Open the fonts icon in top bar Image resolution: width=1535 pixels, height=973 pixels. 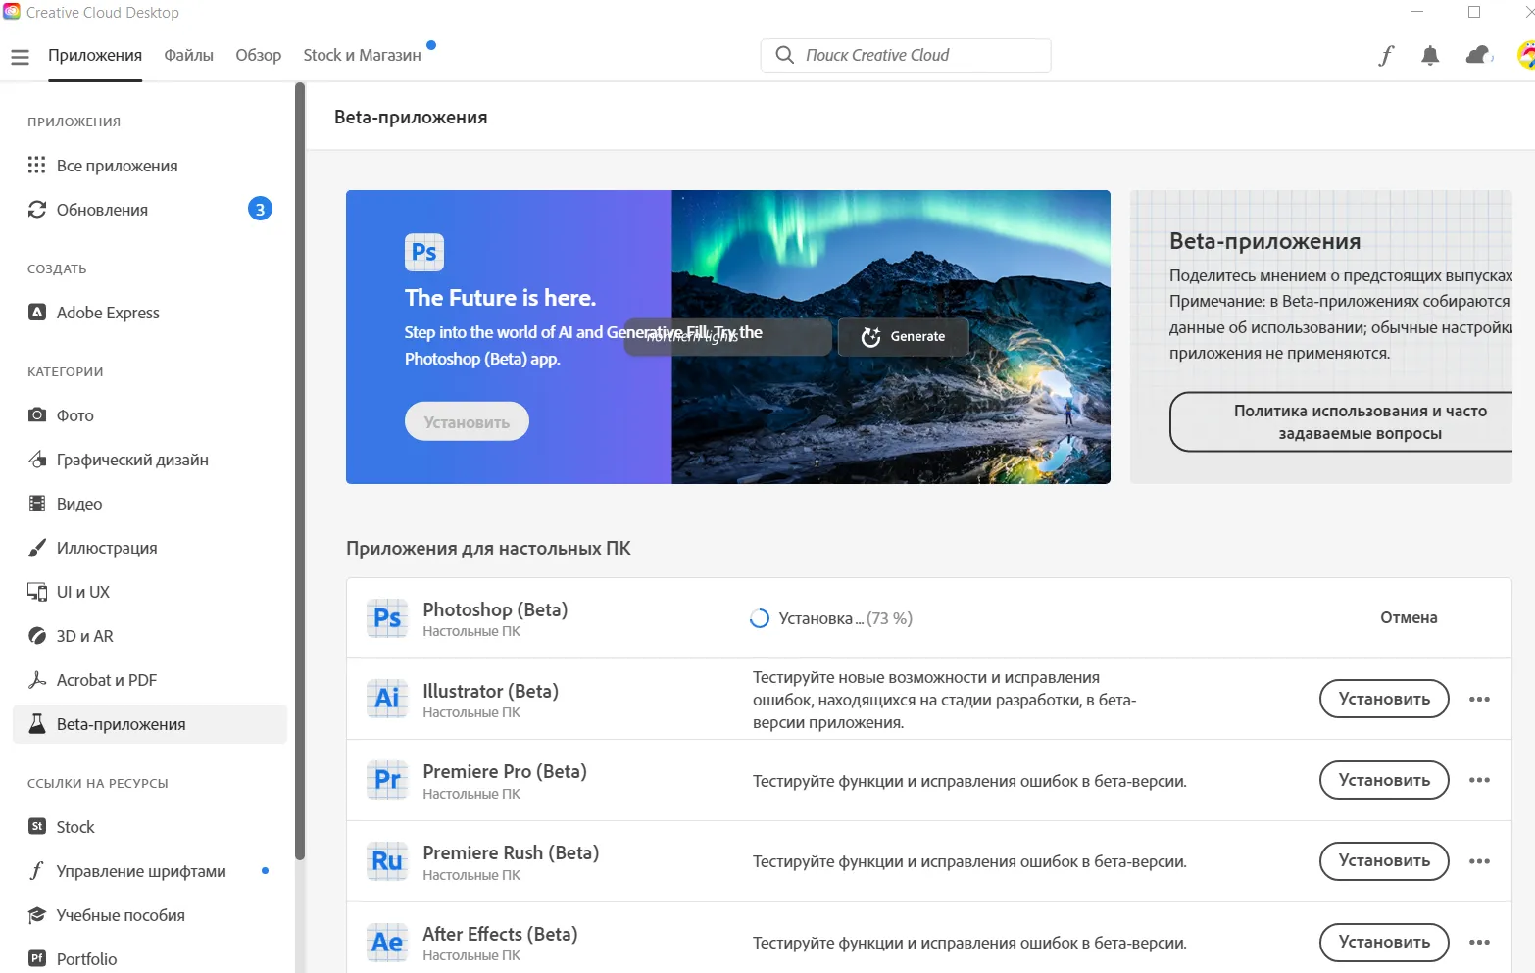click(1386, 56)
